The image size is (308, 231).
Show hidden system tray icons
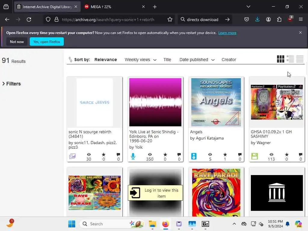click(234, 224)
